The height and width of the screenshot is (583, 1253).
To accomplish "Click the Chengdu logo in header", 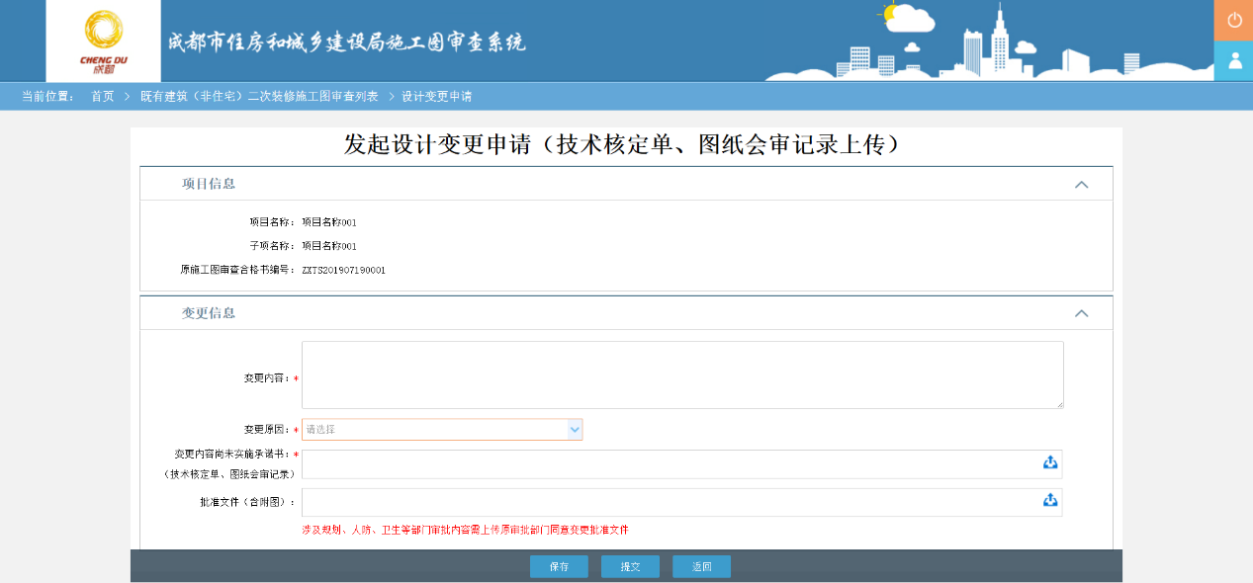I will pos(103,41).
